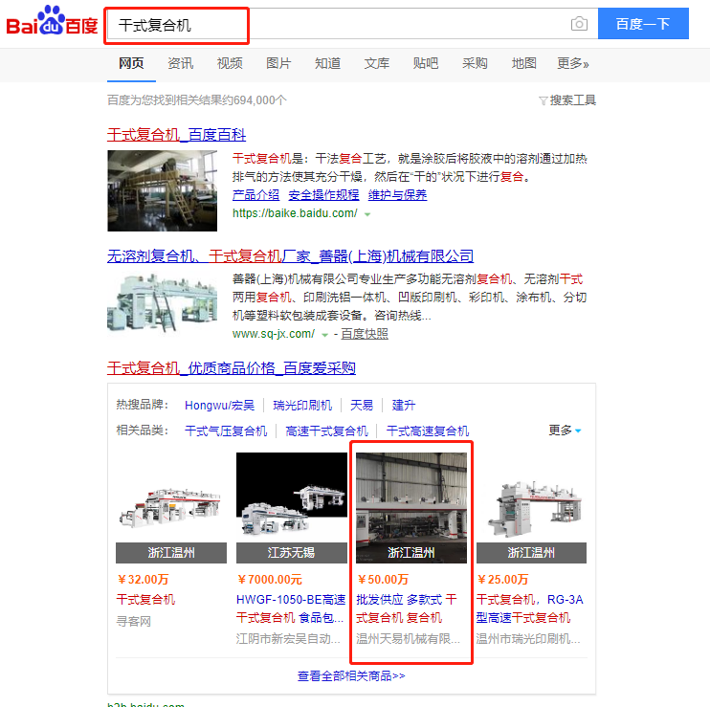Open 干式复合机_百度百科 result title
Screen dimensions: 710x707
pos(177,135)
